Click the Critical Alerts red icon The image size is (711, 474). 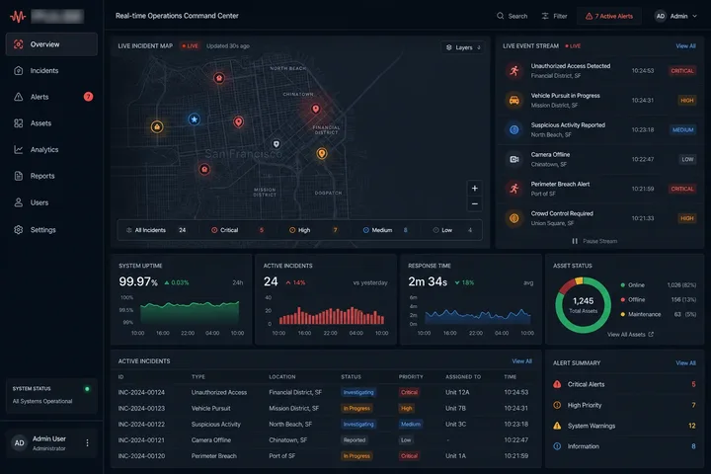click(557, 385)
